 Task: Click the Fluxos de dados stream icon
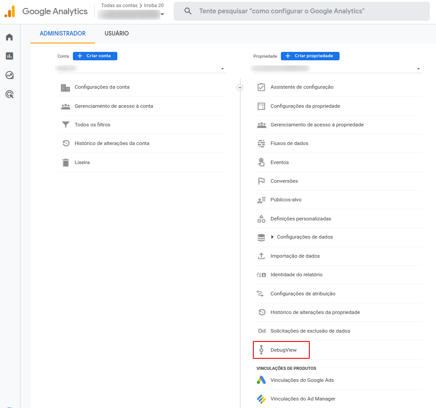pos(261,144)
